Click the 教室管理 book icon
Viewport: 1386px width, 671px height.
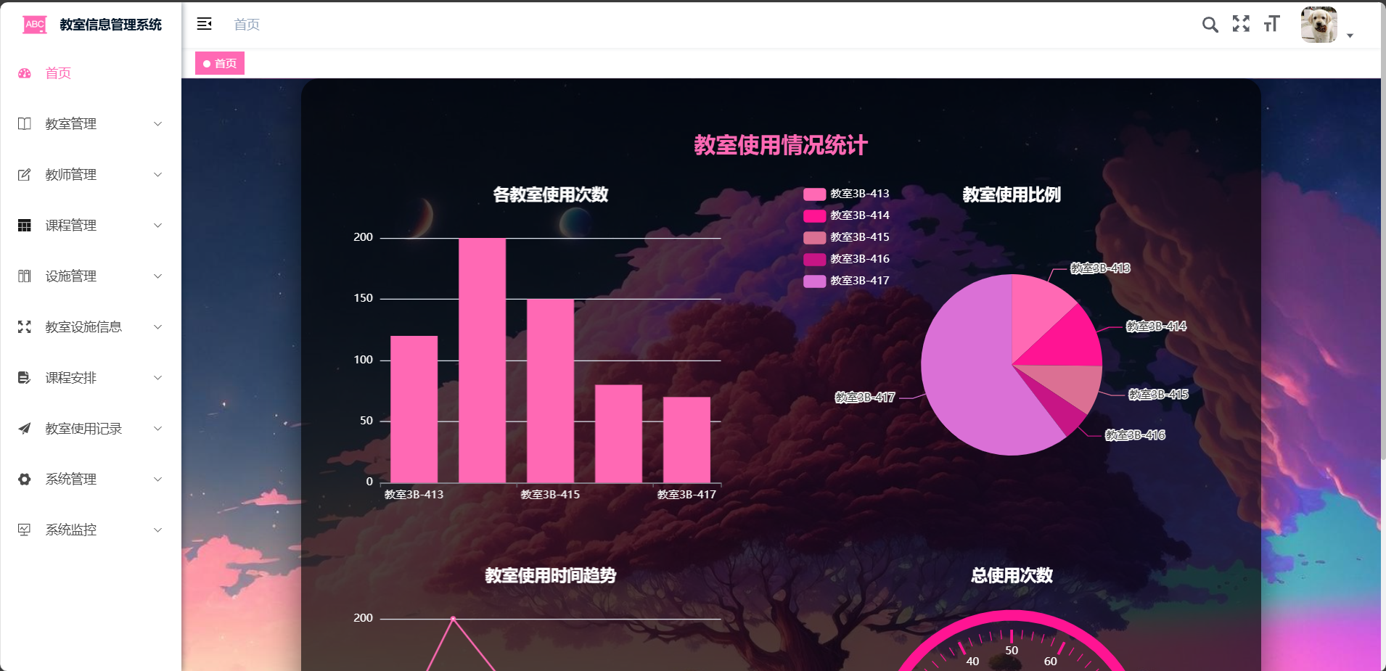click(x=25, y=124)
